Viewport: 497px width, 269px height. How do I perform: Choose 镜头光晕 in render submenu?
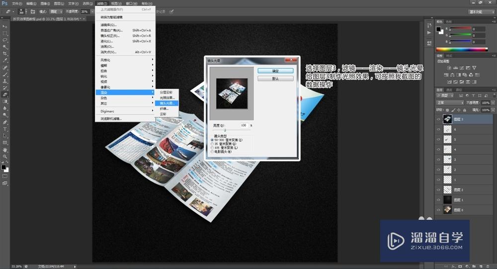[x=166, y=103]
